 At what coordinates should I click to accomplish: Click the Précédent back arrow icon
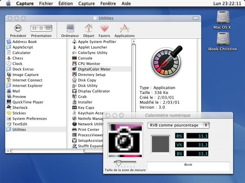pyautogui.click(x=18, y=28)
